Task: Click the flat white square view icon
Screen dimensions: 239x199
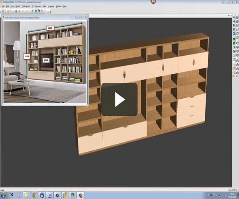Action: coord(234,55)
